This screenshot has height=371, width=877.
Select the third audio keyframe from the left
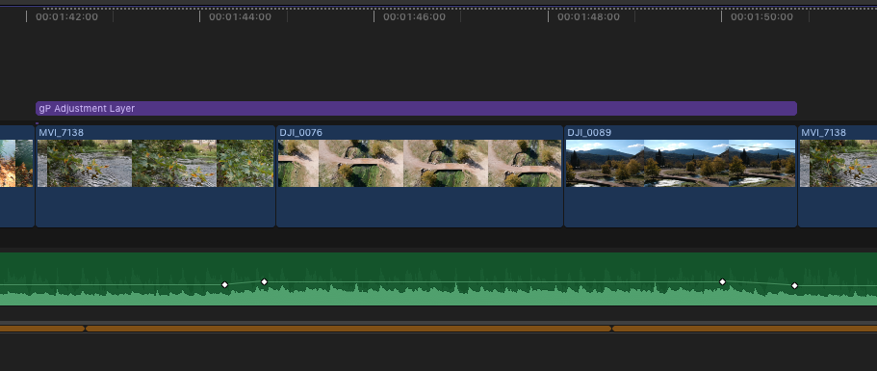pos(722,282)
